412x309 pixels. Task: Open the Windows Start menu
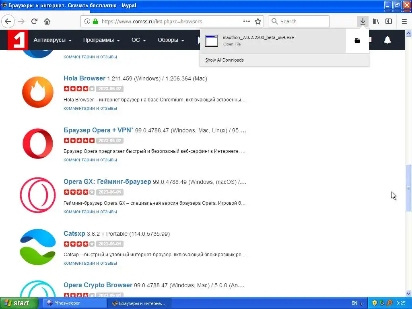click(19, 303)
